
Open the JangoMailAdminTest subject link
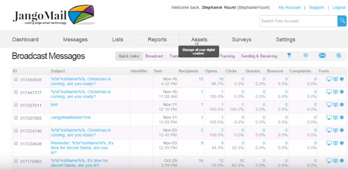pos(71,117)
